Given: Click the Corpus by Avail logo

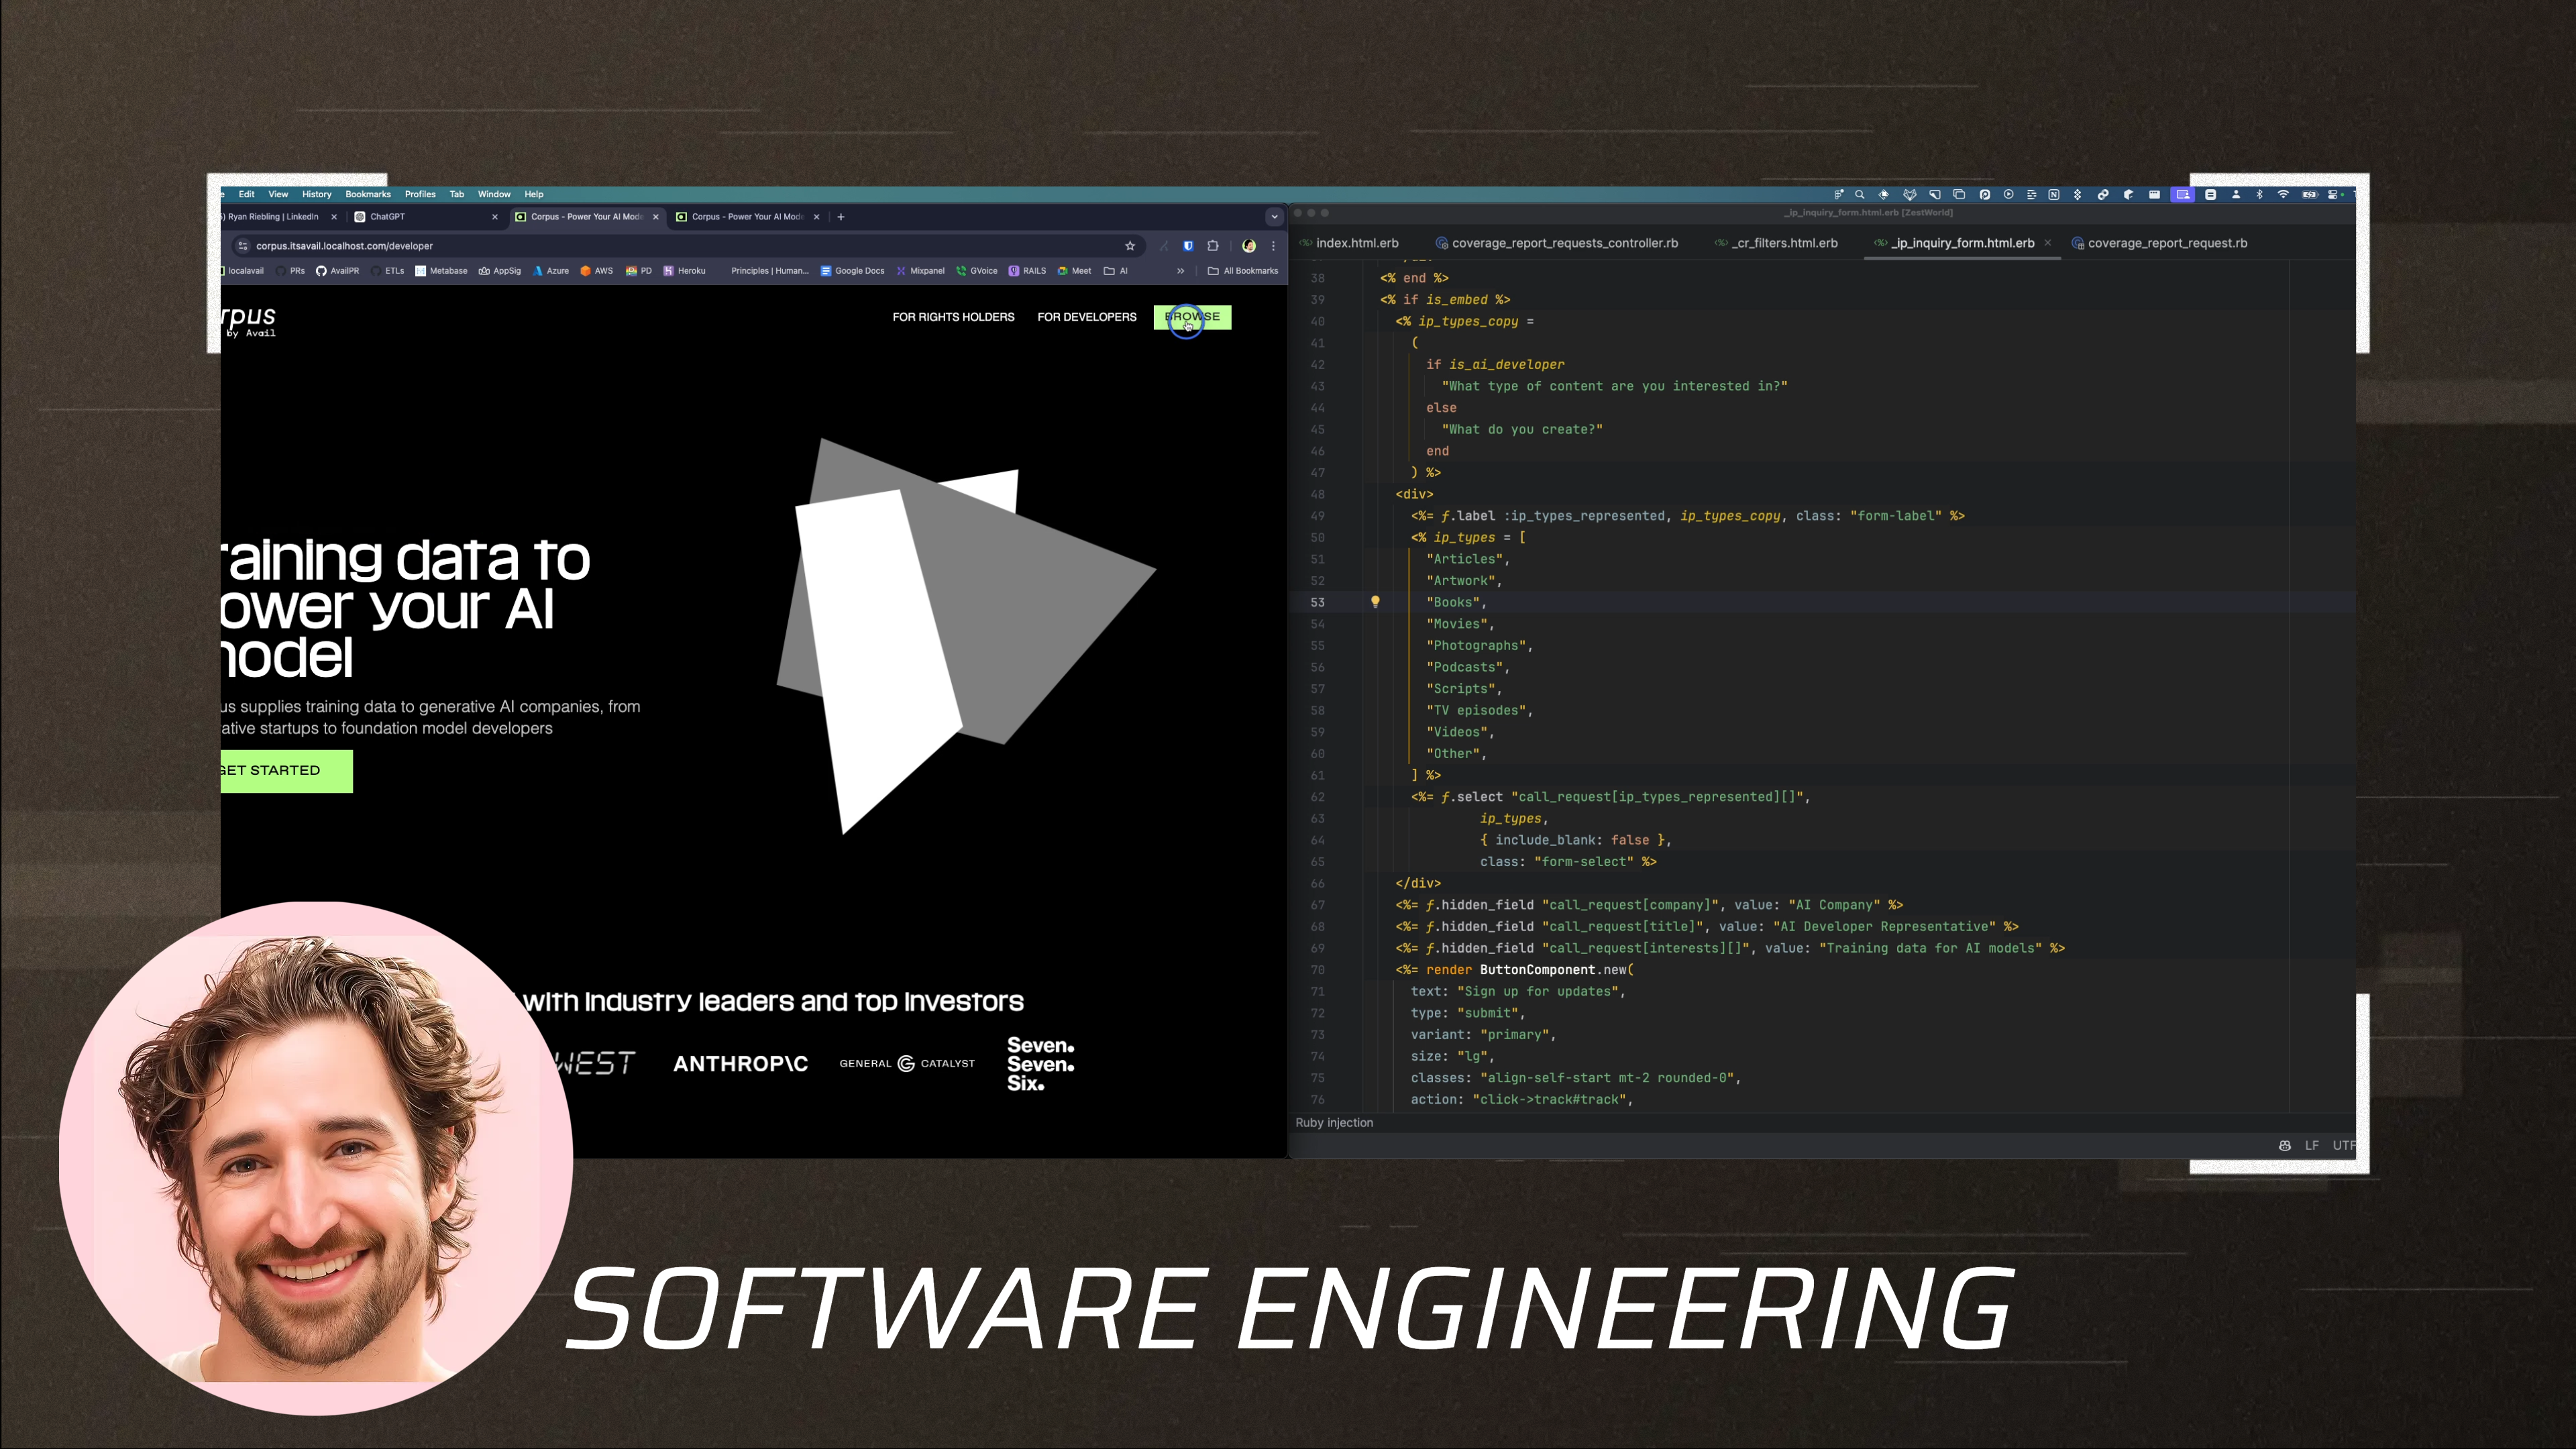Looking at the screenshot, I should pos(249,321).
